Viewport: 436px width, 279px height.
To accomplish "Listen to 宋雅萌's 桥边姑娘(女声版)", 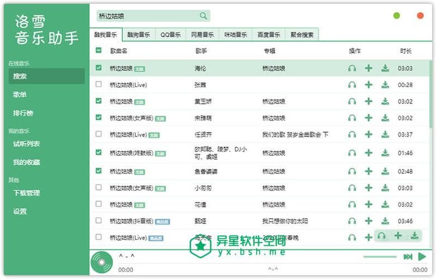I will click(352, 118).
